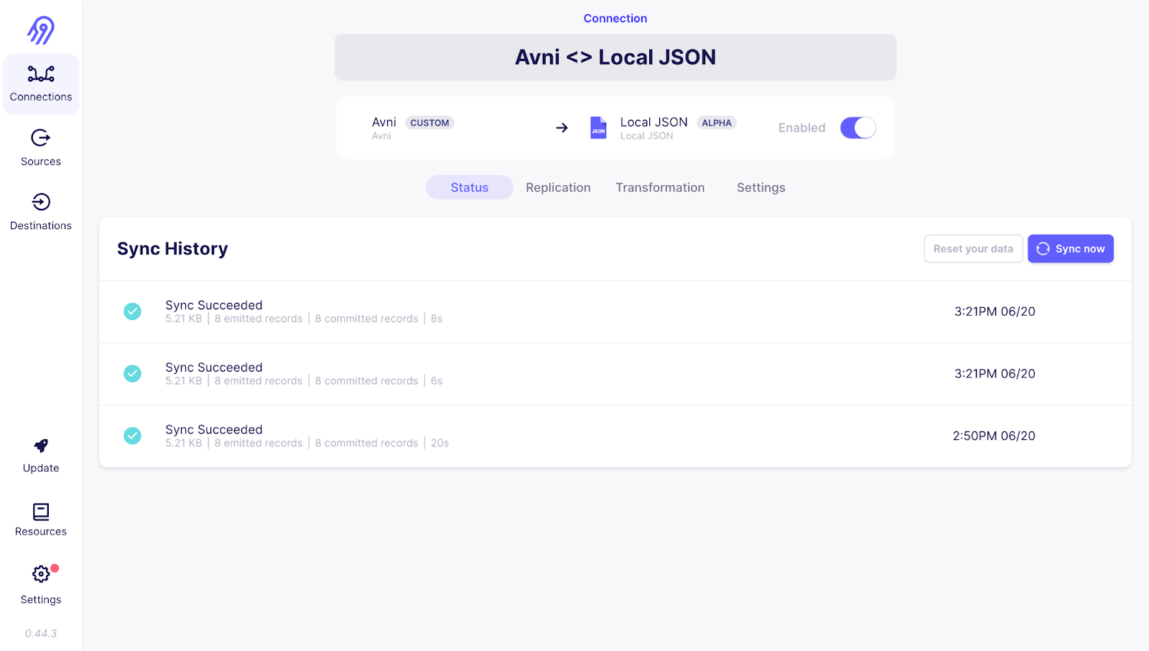Click the Airbyte logo icon
The width and height of the screenshot is (1149, 651).
(x=41, y=30)
